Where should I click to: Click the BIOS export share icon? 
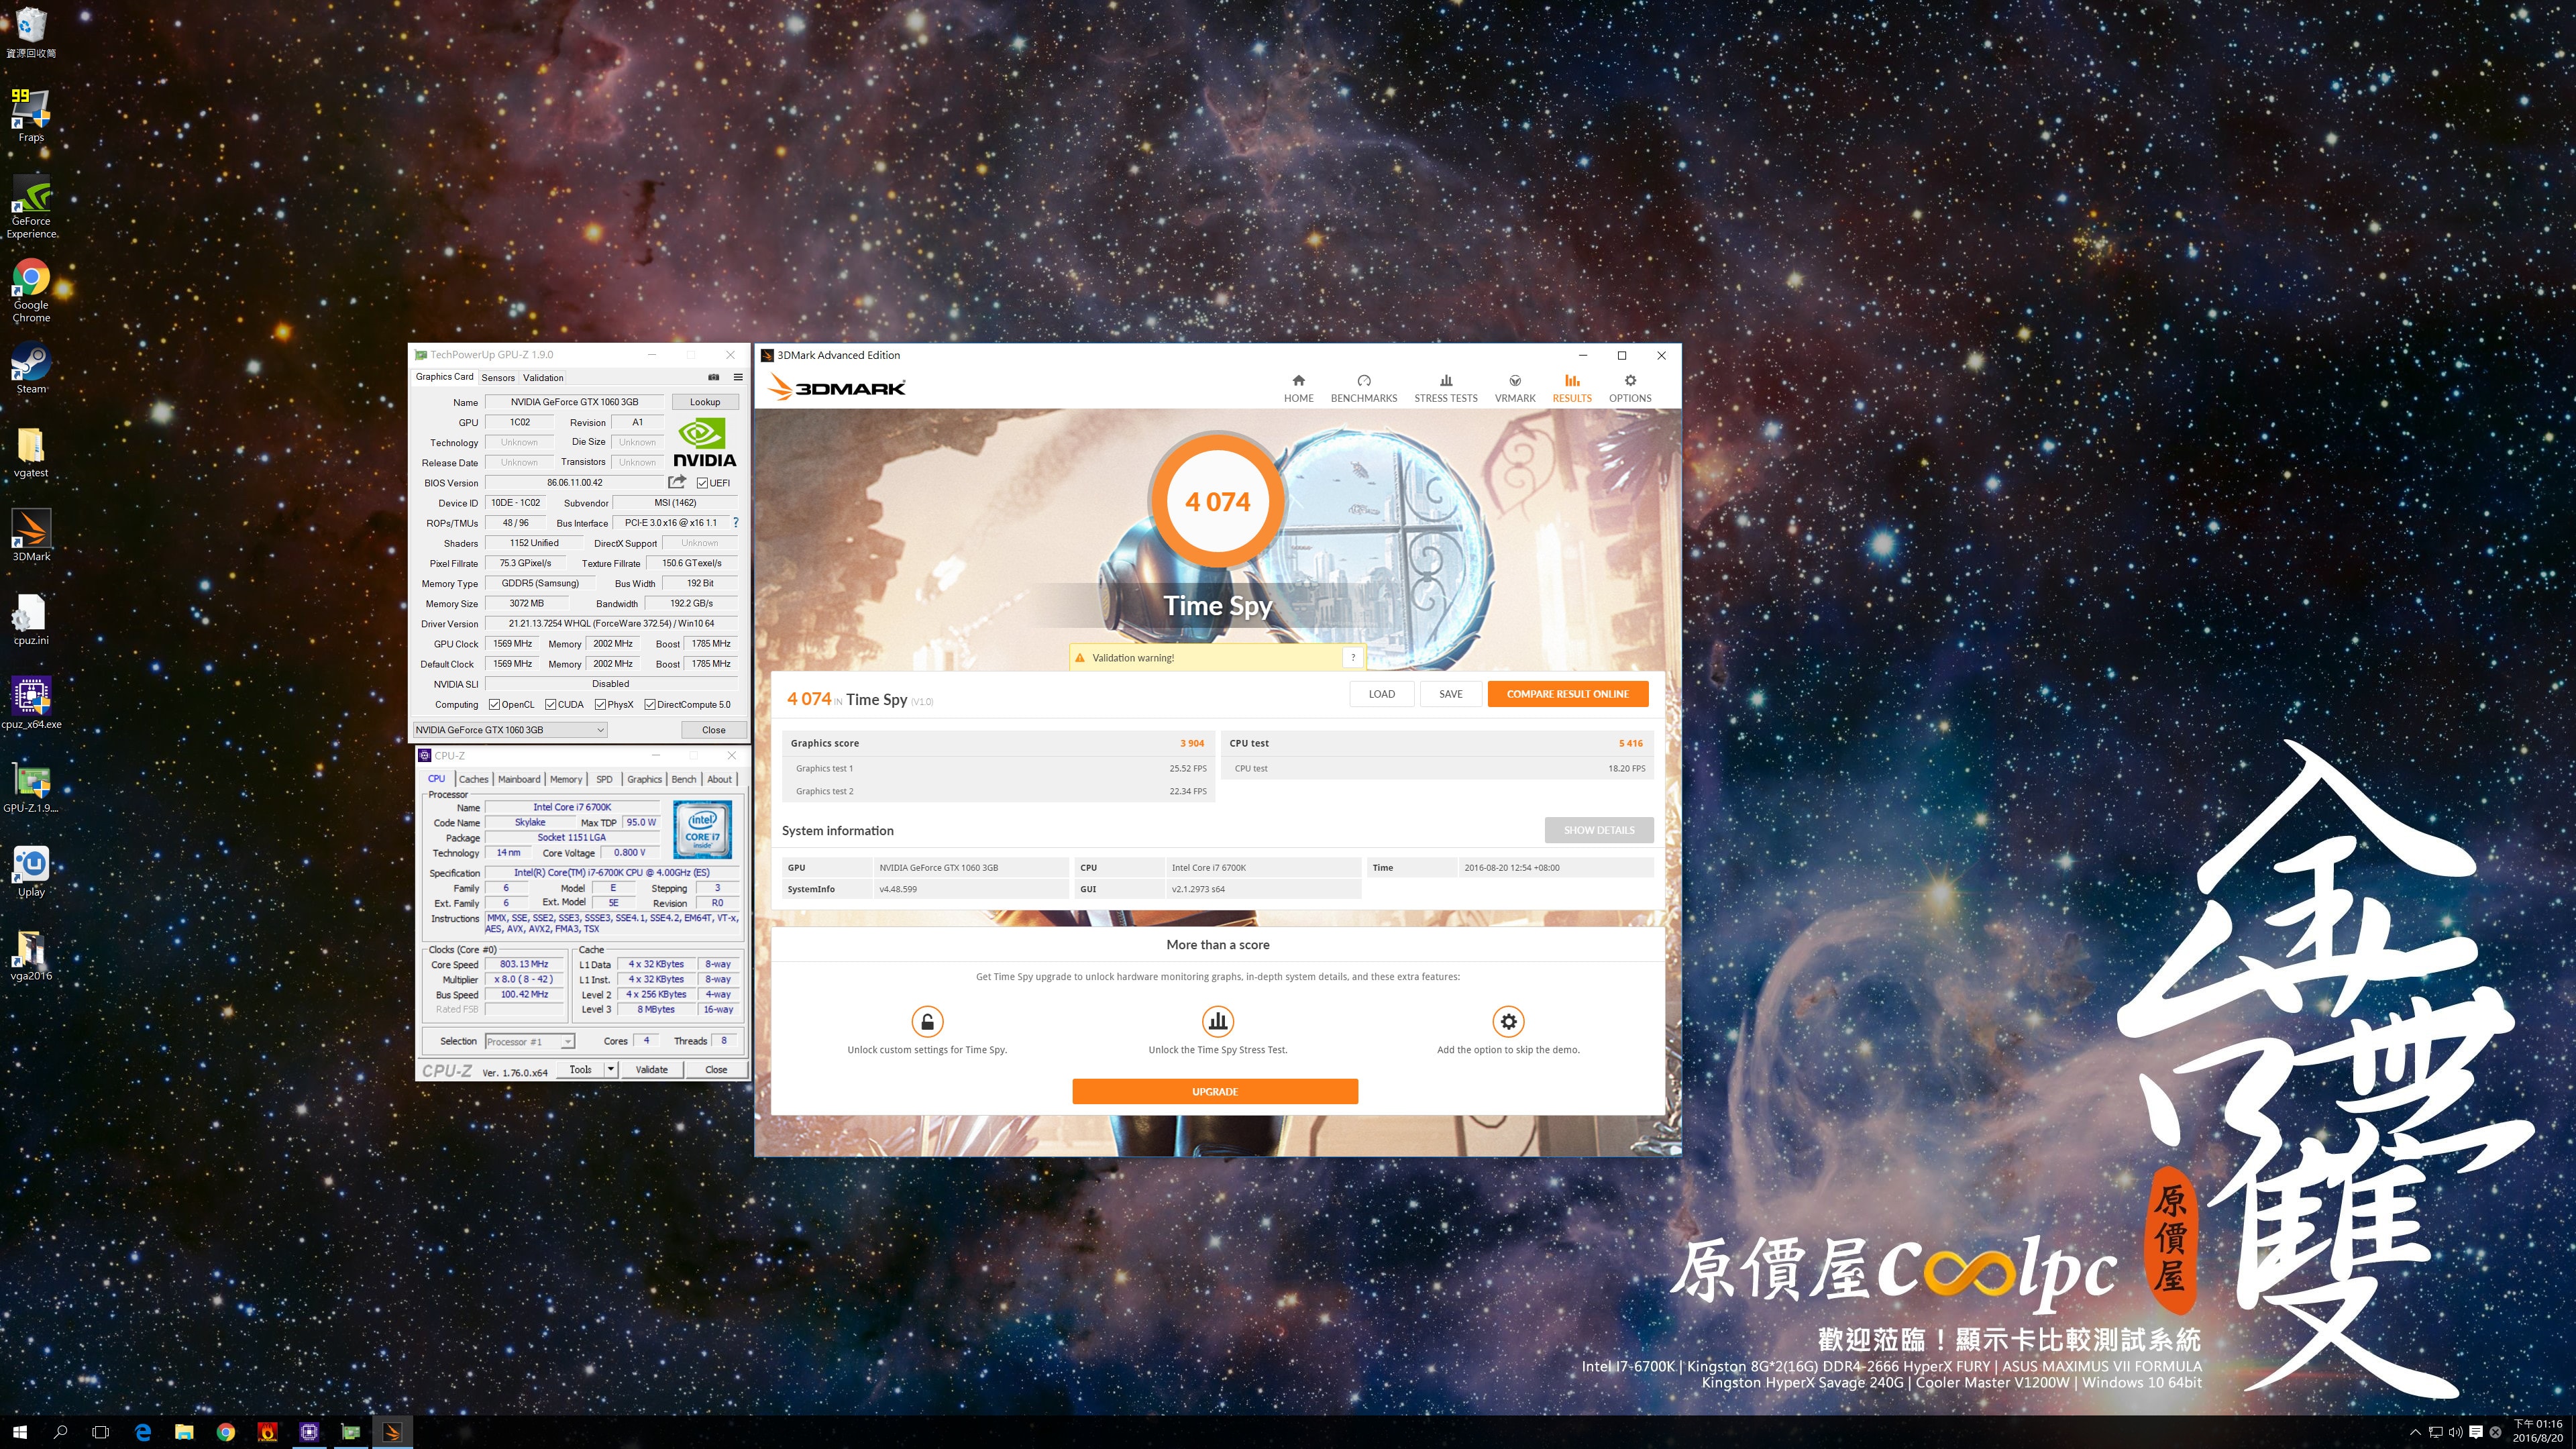[677, 482]
